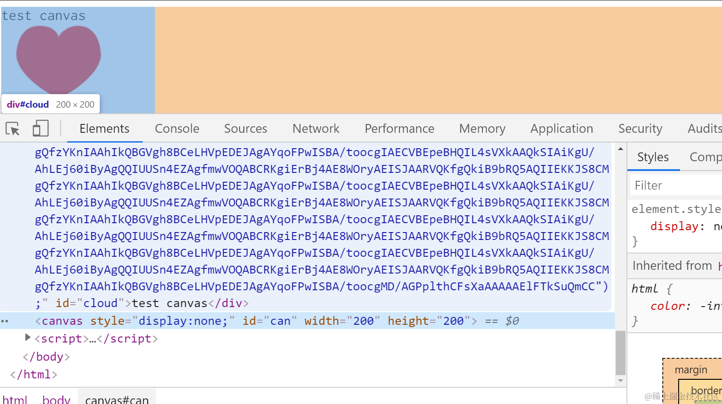Expand the script element node
The image size is (722, 404).
[28, 337]
